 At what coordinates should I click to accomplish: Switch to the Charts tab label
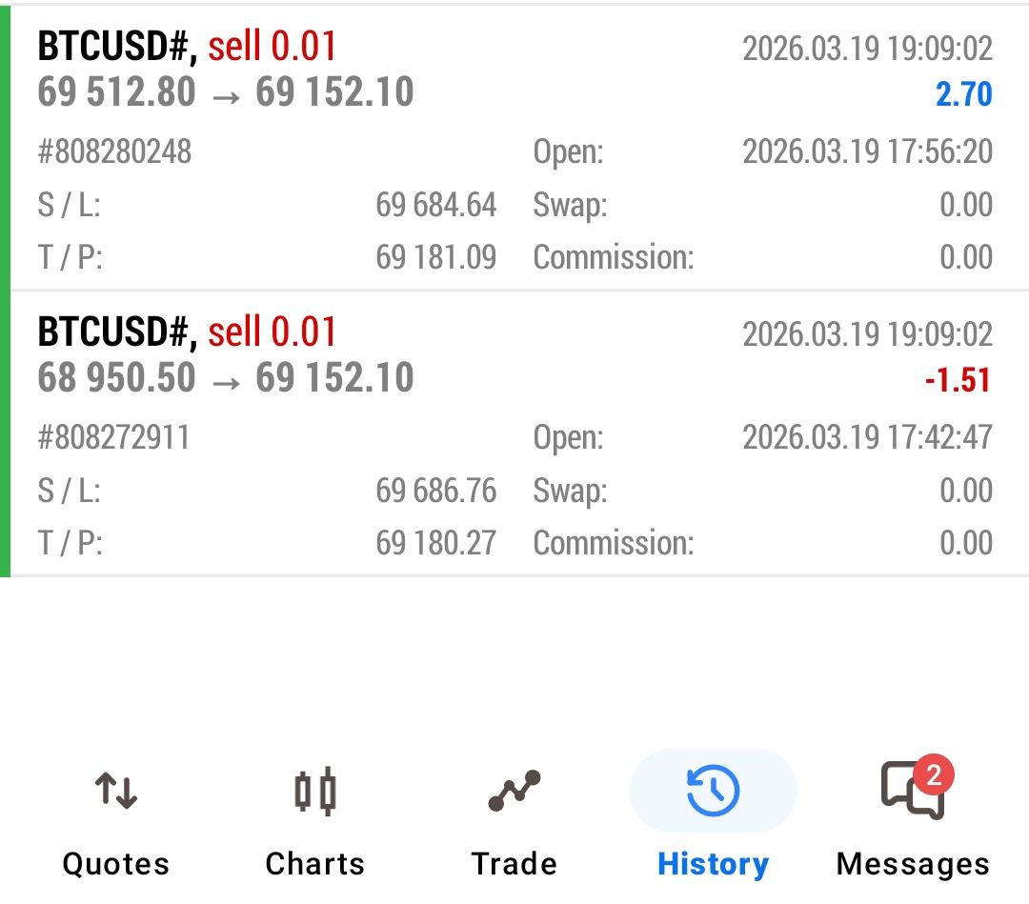click(x=314, y=864)
